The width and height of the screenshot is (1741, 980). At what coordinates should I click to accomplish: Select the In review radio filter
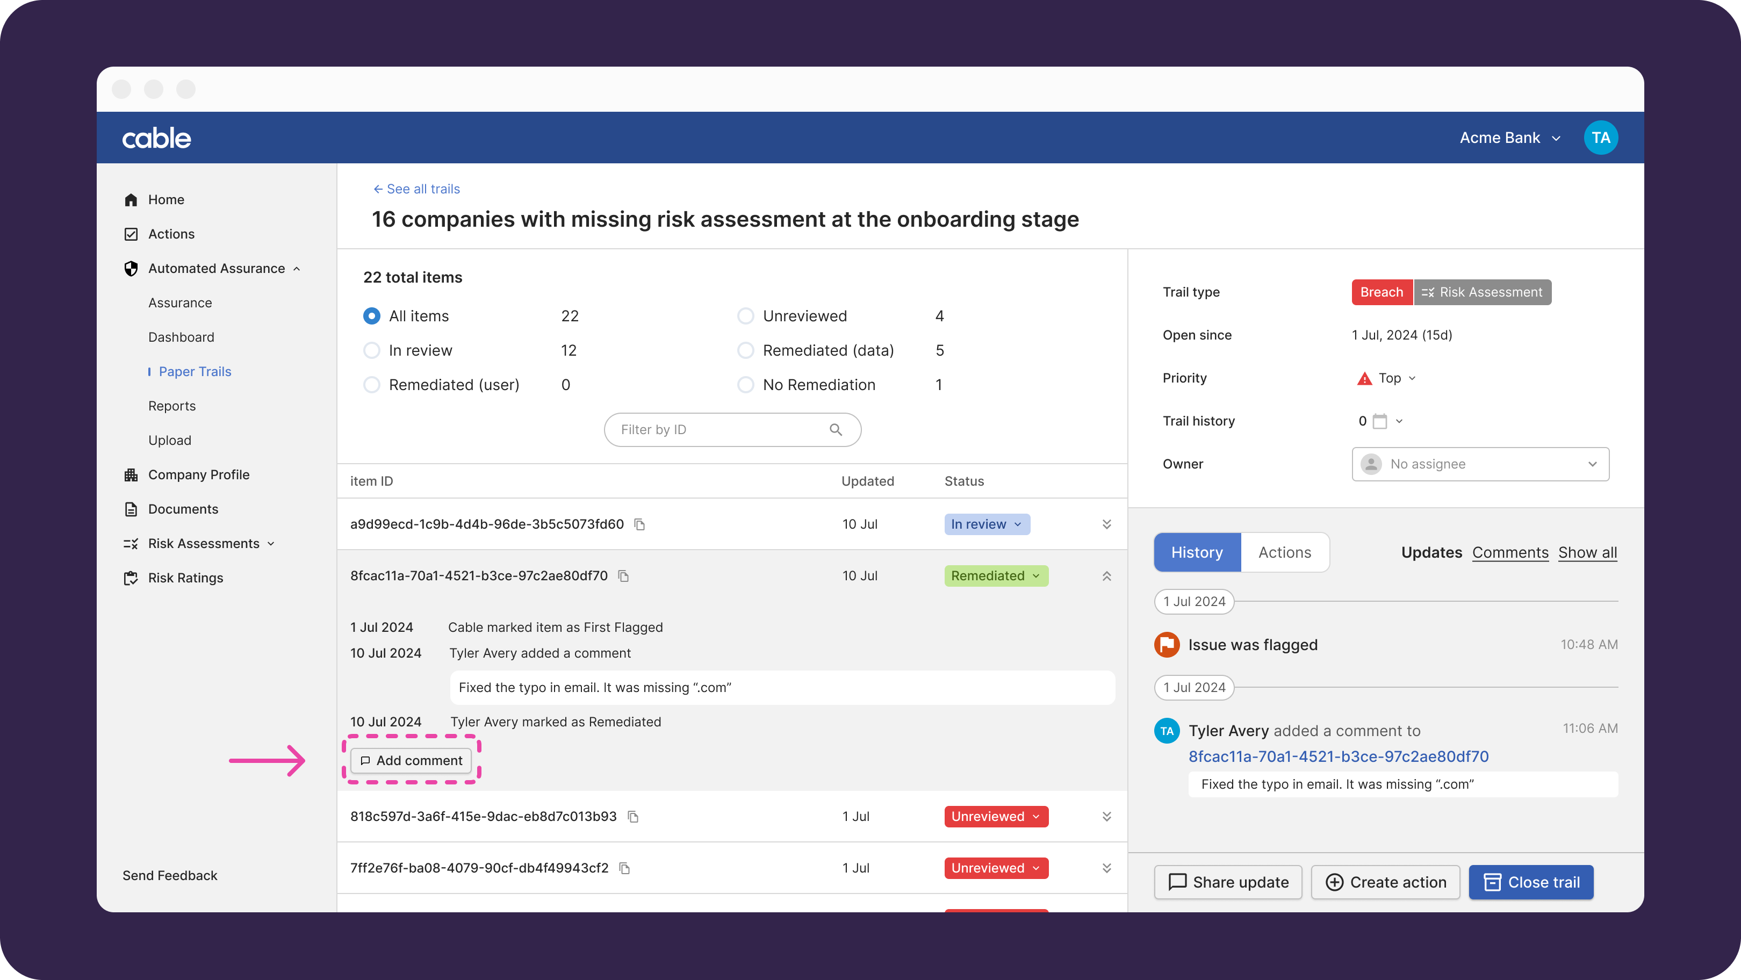(372, 351)
